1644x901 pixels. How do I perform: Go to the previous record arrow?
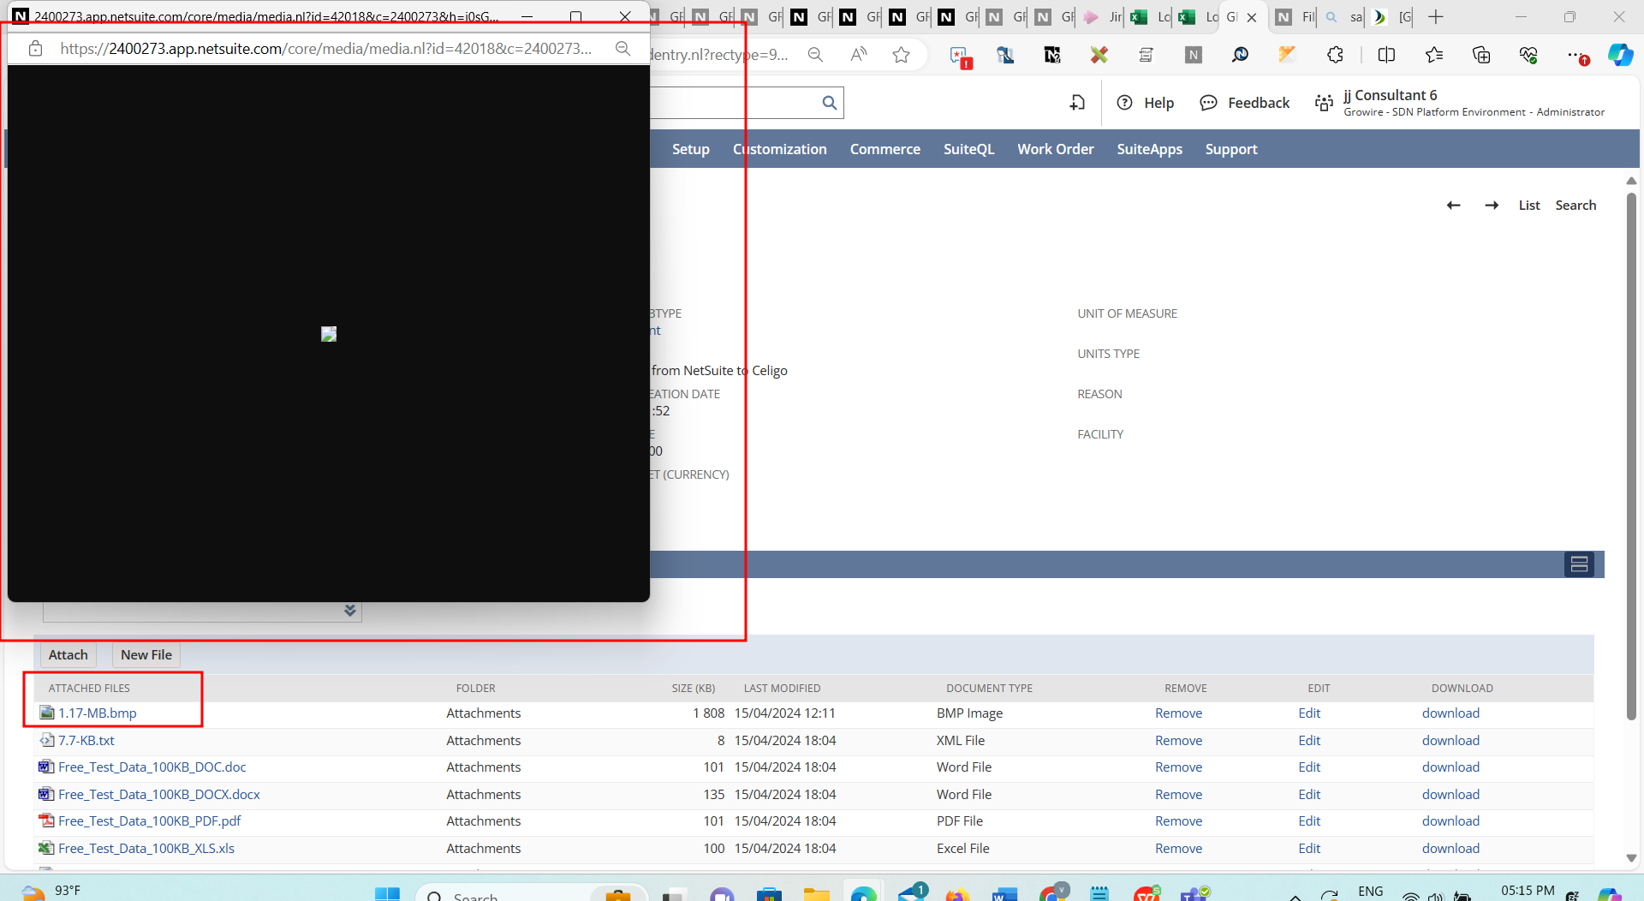1453,206
